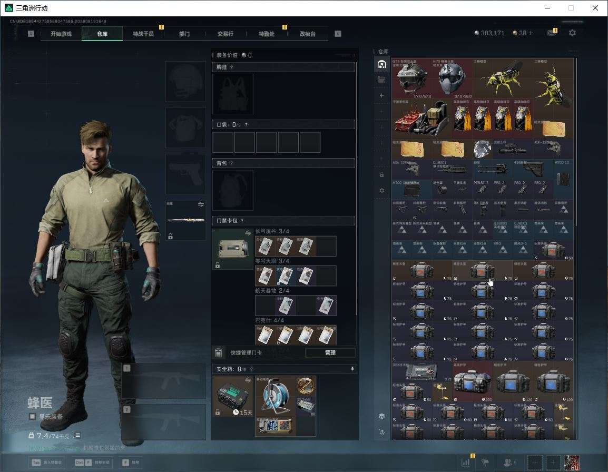
Task: Pin the 安全箱 panel
Action: point(352,369)
